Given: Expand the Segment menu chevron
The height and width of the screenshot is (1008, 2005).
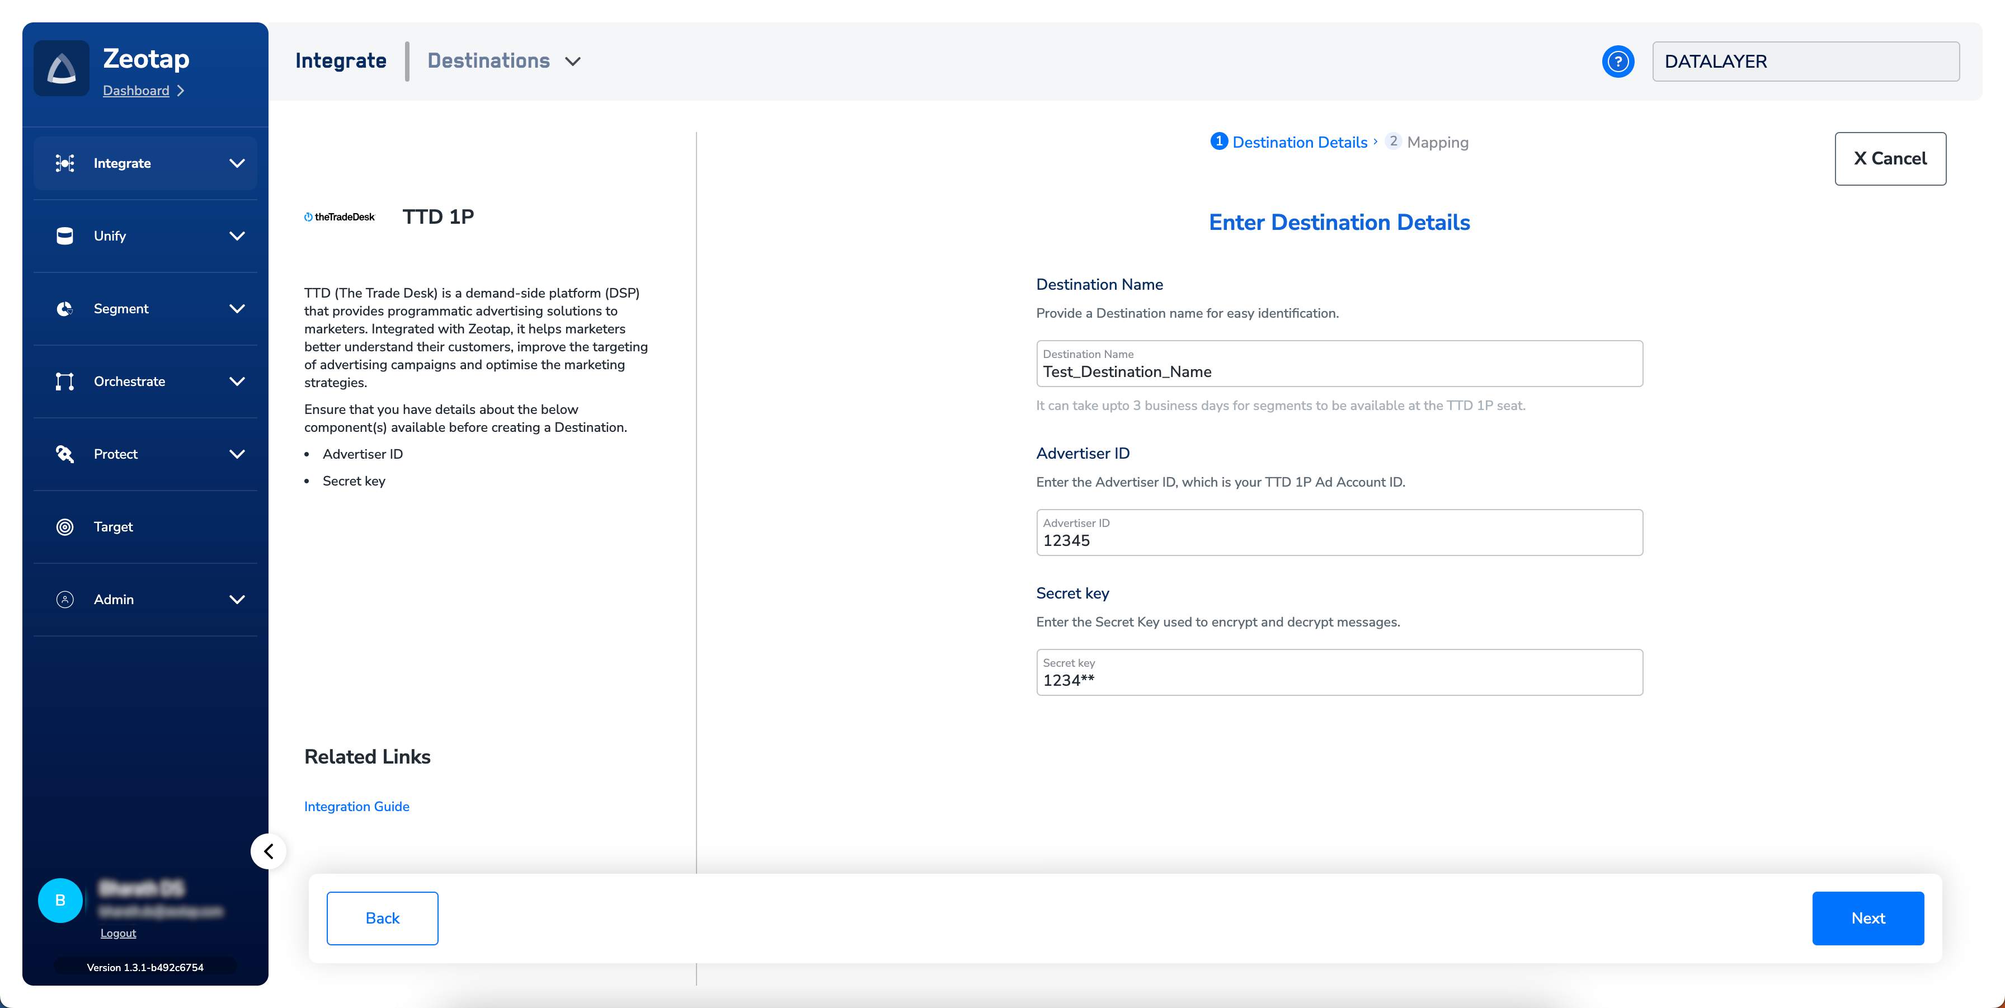Looking at the screenshot, I should pos(237,308).
